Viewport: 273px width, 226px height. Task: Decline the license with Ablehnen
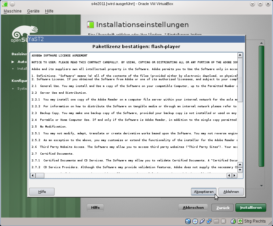pyautogui.click(x=231, y=191)
